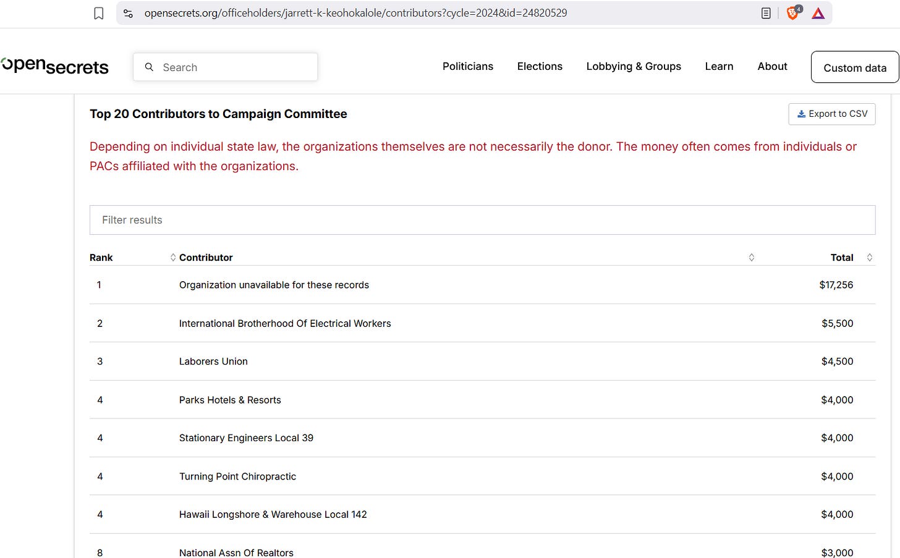The width and height of the screenshot is (900, 558).
Task: Export the contributors table to CSV
Action: (x=832, y=114)
